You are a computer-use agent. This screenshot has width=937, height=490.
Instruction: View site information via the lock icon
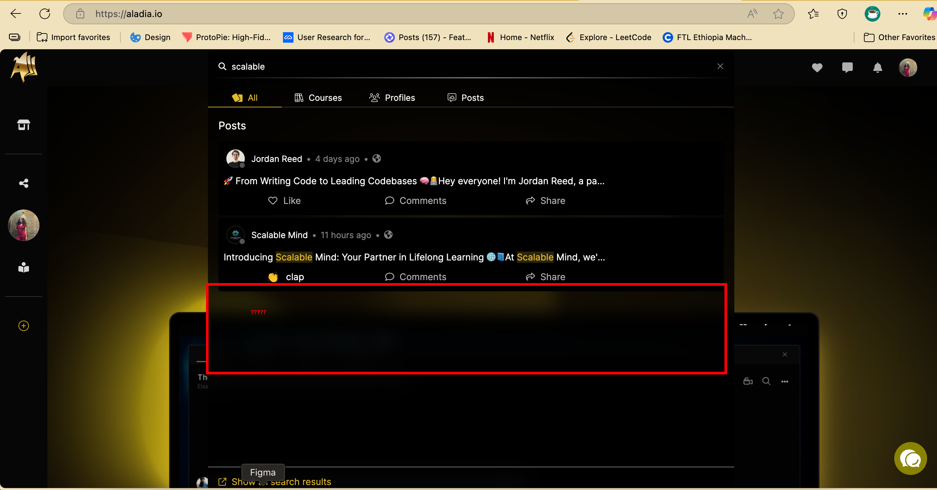click(x=80, y=14)
